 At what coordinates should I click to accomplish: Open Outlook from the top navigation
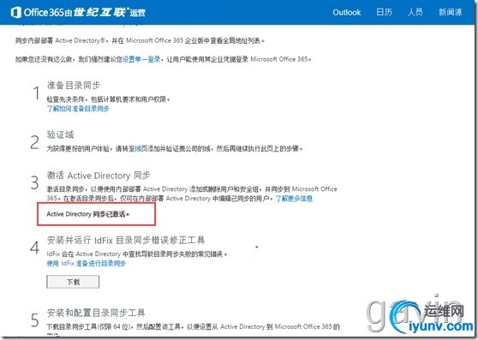[x=347, y=13]
